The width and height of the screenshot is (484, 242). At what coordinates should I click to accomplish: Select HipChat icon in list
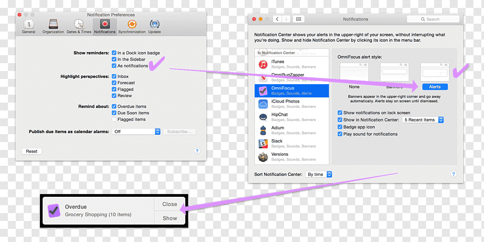coord(263,117)
